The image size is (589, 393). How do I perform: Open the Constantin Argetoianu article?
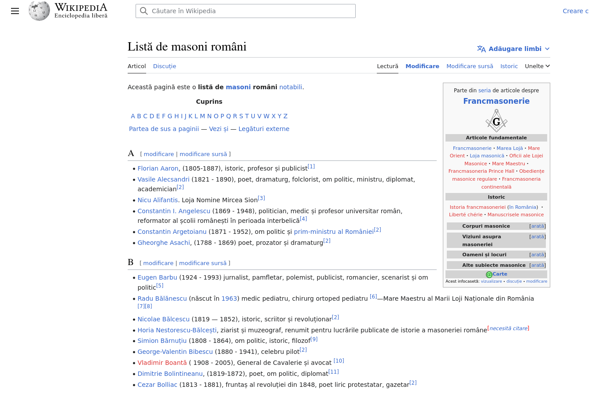click(x=172, y=232)
